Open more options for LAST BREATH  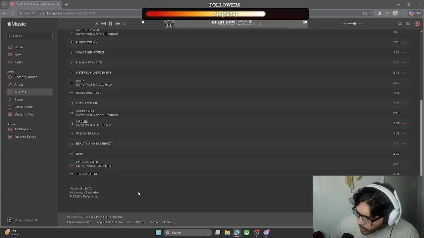[404, 164]
